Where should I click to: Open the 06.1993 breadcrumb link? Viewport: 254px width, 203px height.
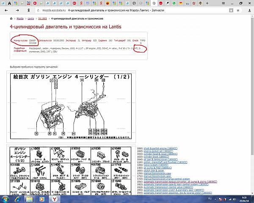(42, 19)
